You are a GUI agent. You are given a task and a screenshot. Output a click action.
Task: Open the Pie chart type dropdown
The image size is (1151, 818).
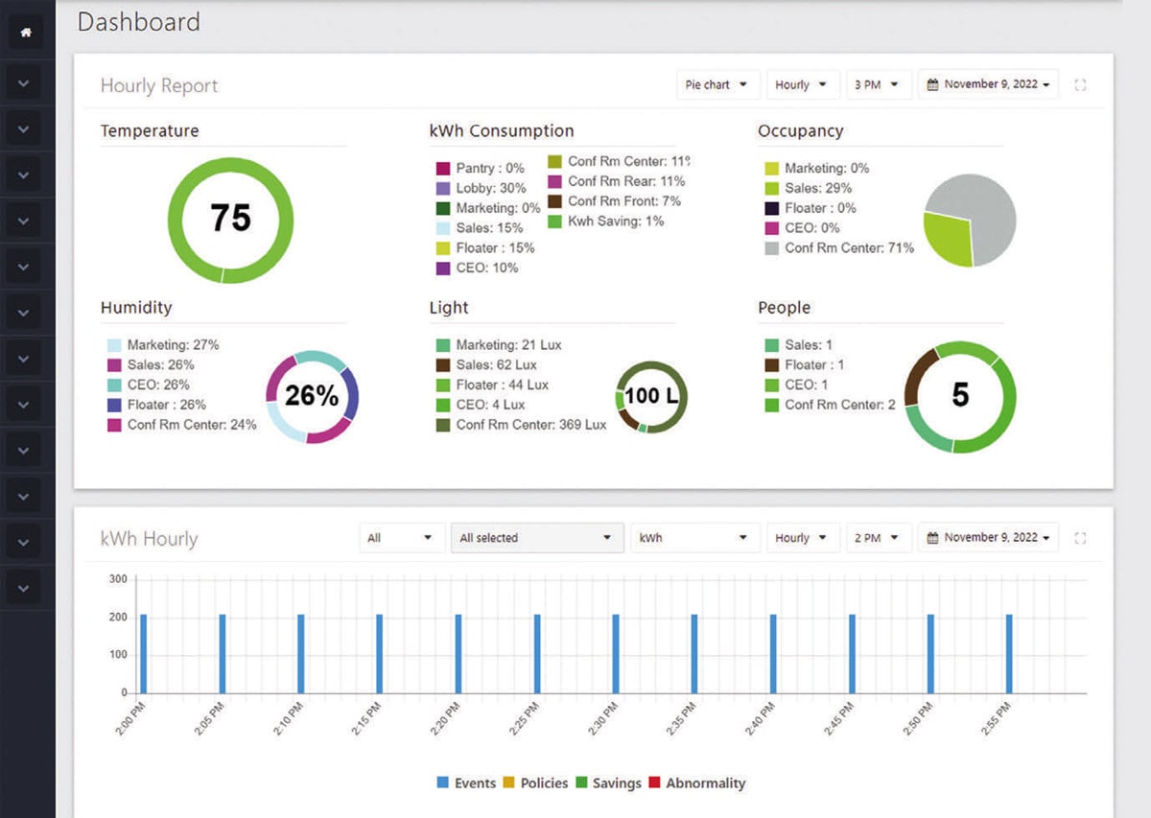[718, 84]
